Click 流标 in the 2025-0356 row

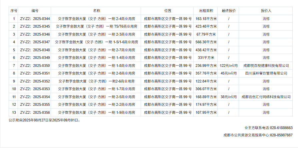pos(266,112)
